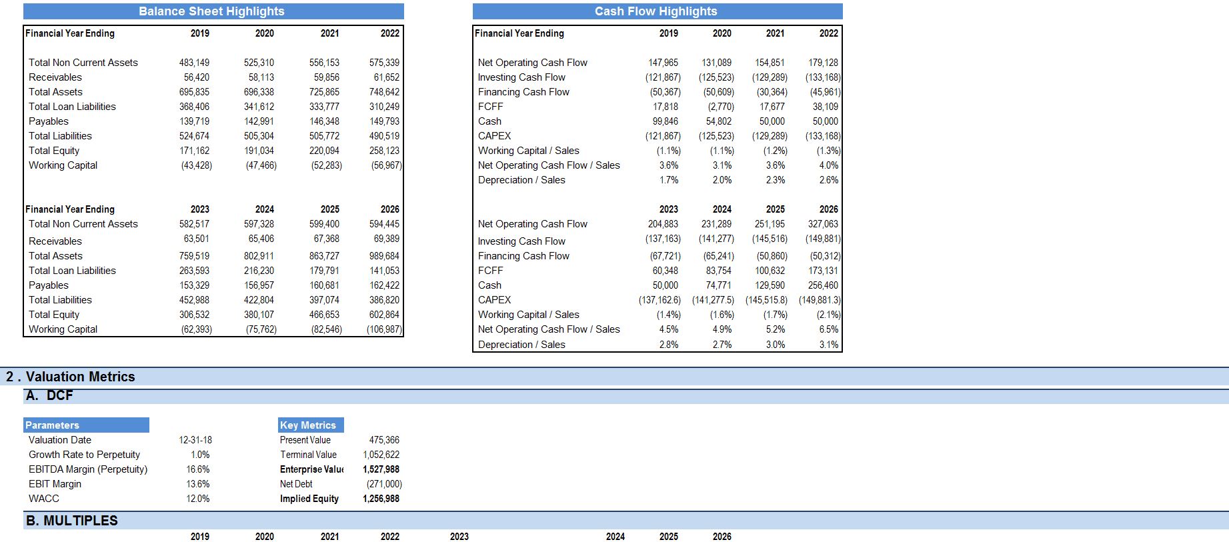Click the Financial Year Ending label above 2023 balance sheet

point(70,209)
